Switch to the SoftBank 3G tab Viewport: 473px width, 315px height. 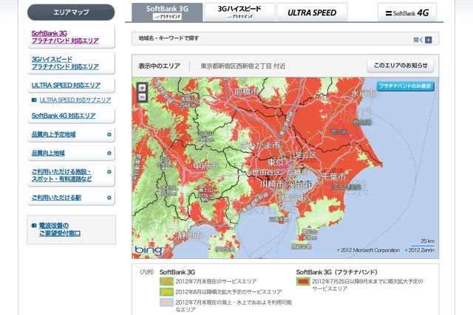[x=167, y=13]
